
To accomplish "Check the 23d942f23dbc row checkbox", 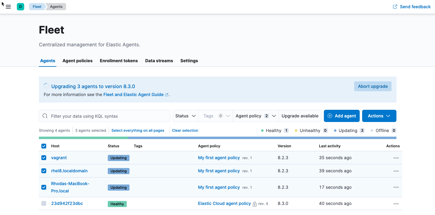I will tap(43, 203).
